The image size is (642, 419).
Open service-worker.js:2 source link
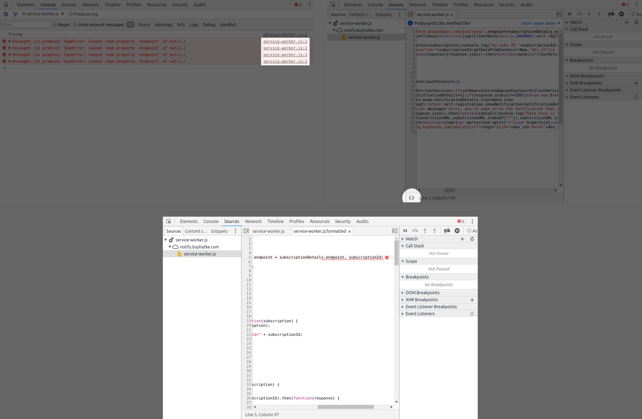285,34
